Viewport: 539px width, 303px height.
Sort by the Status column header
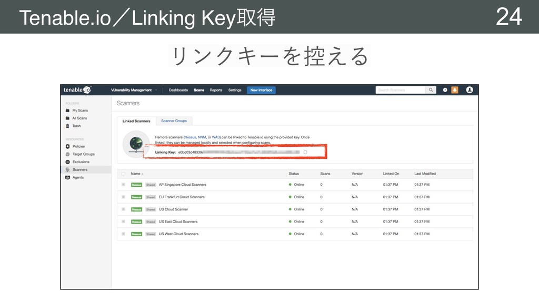[294, 174]
